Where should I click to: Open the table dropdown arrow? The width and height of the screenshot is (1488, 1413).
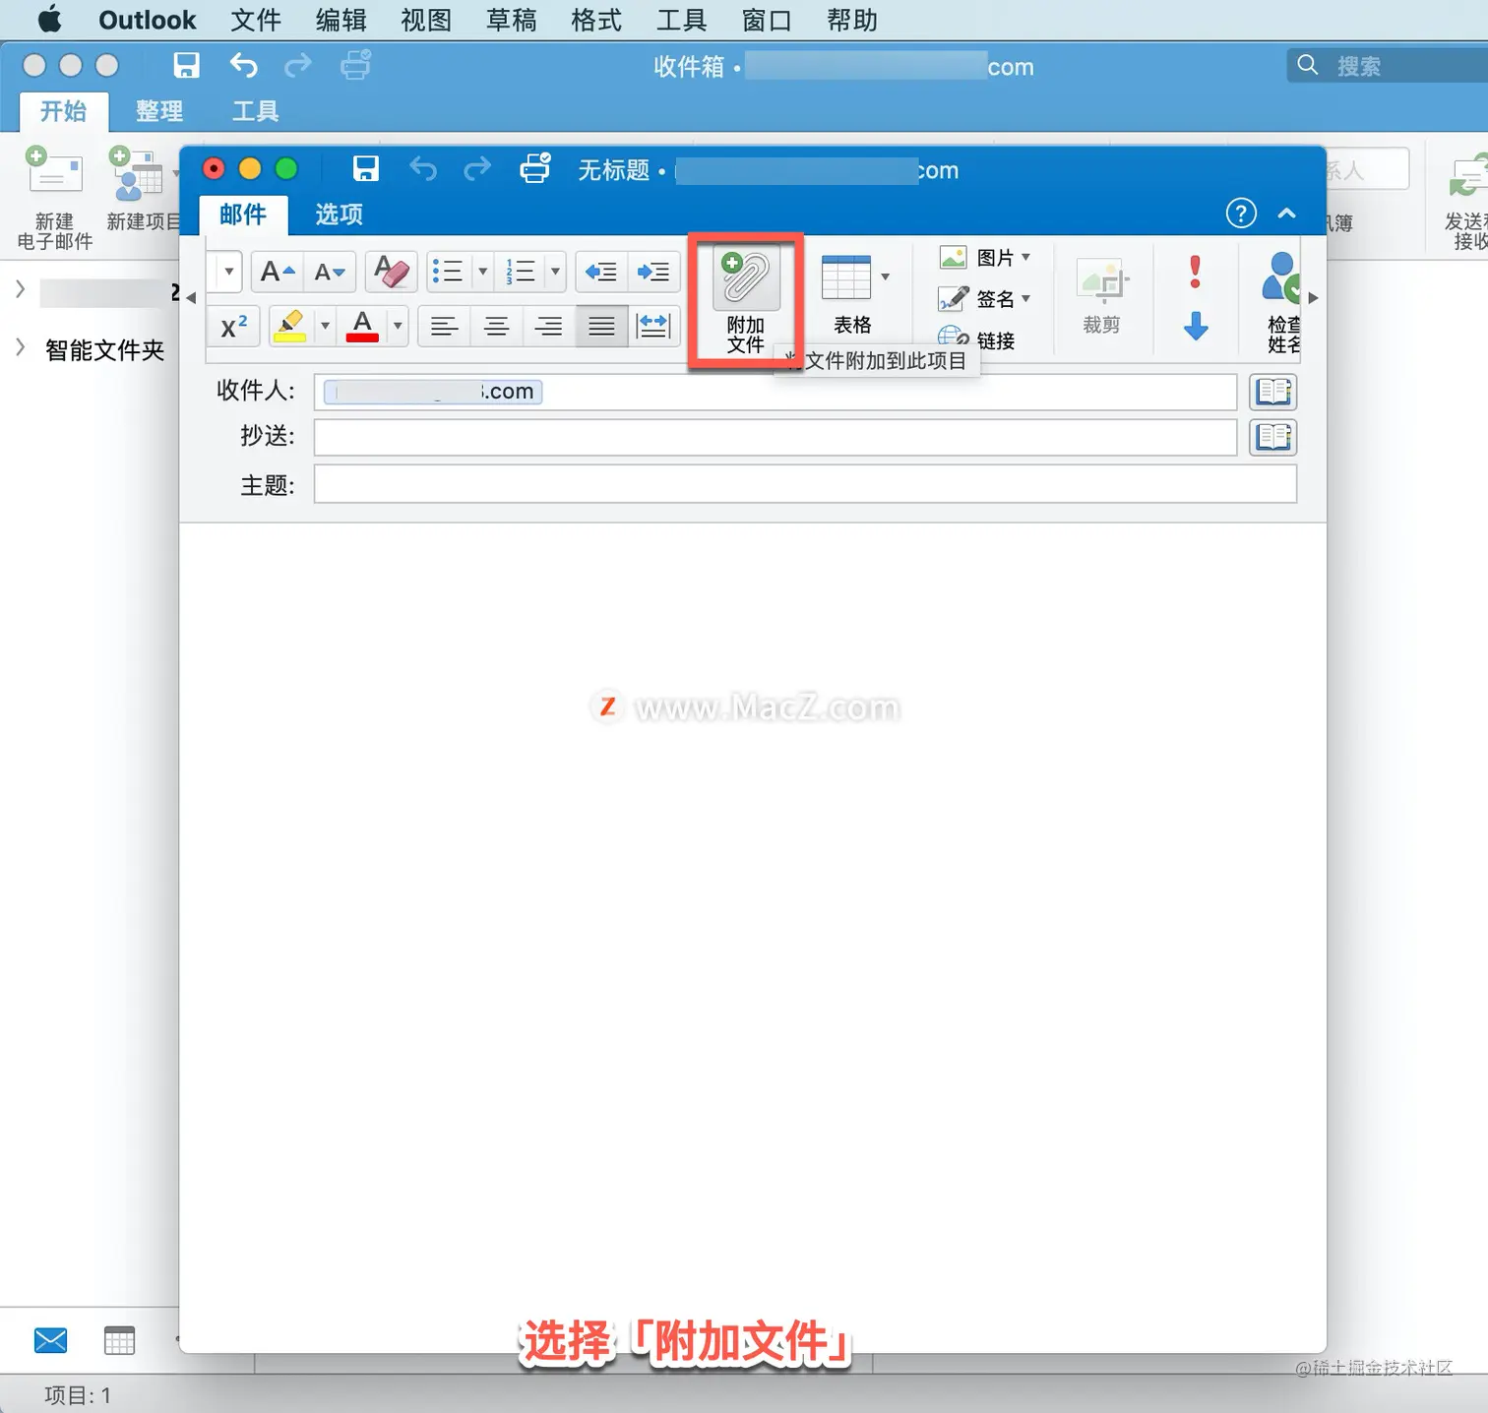(x=885, y=276)
